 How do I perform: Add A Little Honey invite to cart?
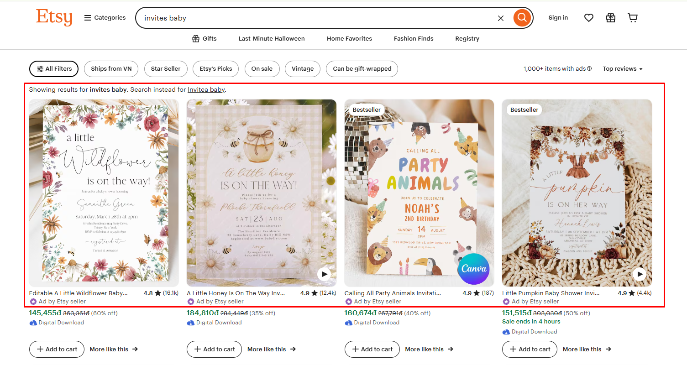pyautogui.click(x=214, y=349)
